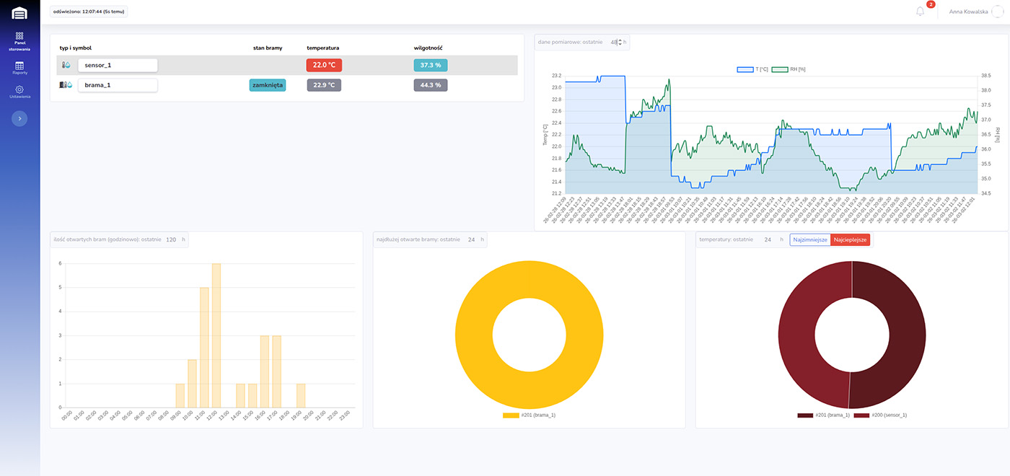Click the yellow #201 (brama_1) legend swatch
Viewport: 1010px width, 476px height.
511,415
